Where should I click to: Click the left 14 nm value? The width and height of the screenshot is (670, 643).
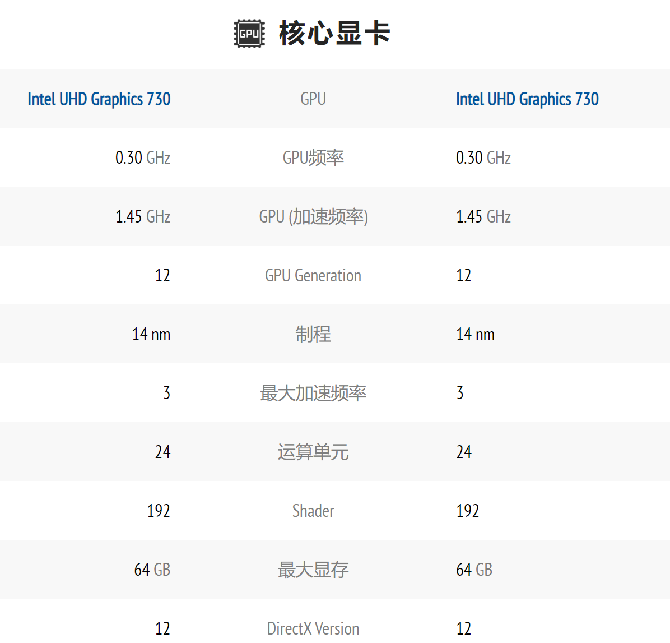coord(151,334)
